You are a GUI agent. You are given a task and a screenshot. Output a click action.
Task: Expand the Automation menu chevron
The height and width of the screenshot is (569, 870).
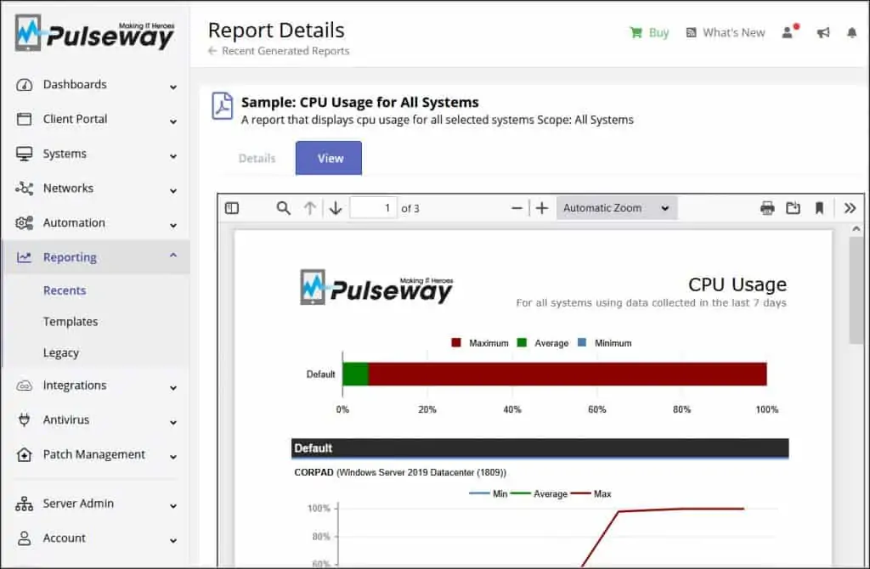[173, 225]
